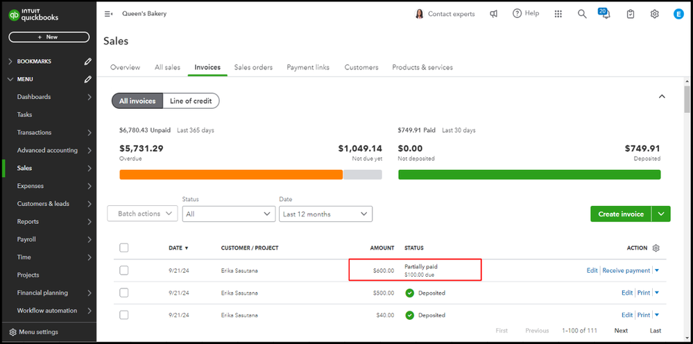Open the Overview tab

(x=125, y=67)
